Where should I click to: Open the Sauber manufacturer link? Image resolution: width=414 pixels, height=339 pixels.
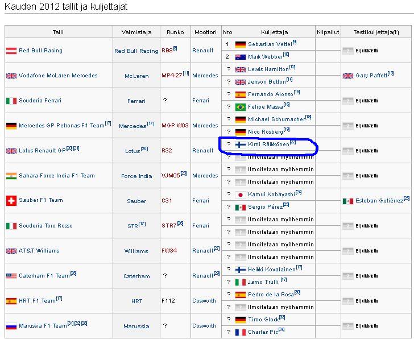click(x=136, y=201)
